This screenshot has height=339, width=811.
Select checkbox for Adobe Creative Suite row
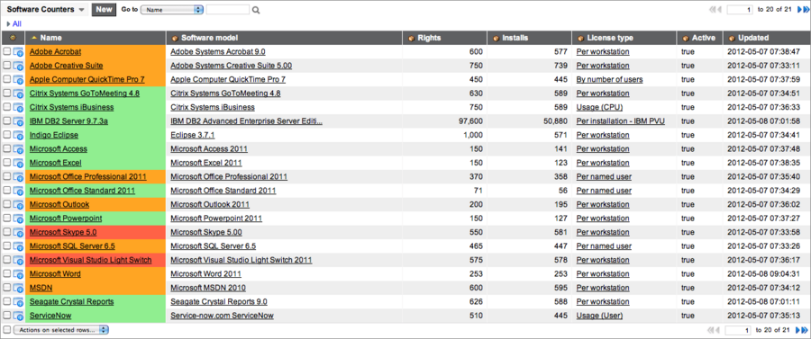pos(6,66)
